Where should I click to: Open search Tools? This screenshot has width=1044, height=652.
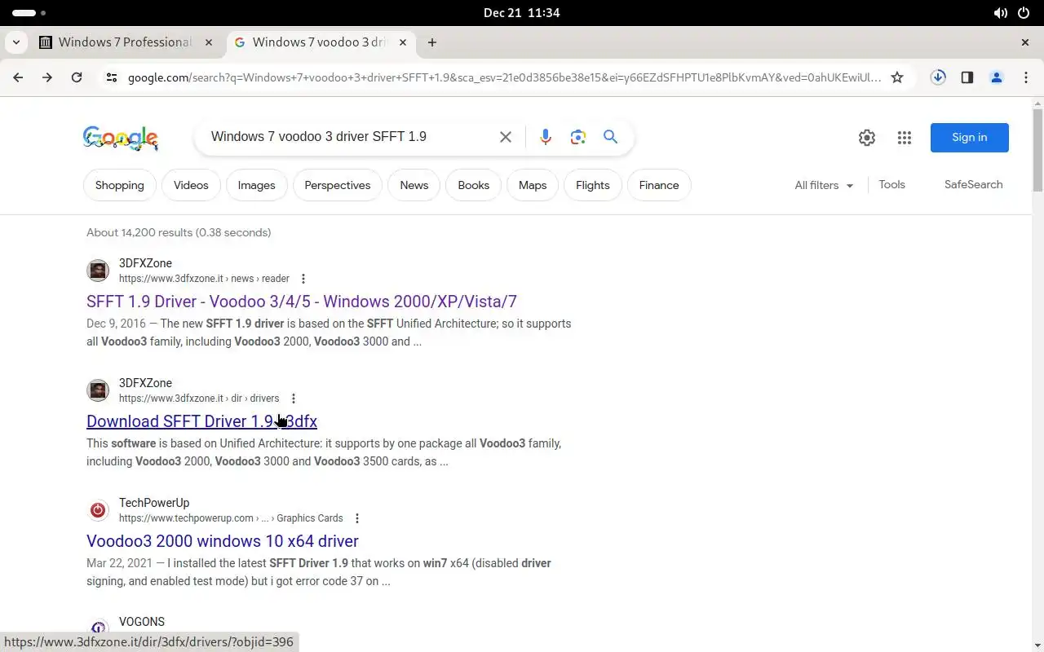click(892, 184)
